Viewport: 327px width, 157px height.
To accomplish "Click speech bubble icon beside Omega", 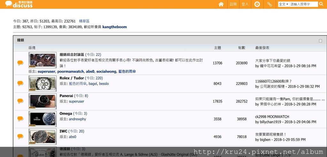I will point(20,119).
